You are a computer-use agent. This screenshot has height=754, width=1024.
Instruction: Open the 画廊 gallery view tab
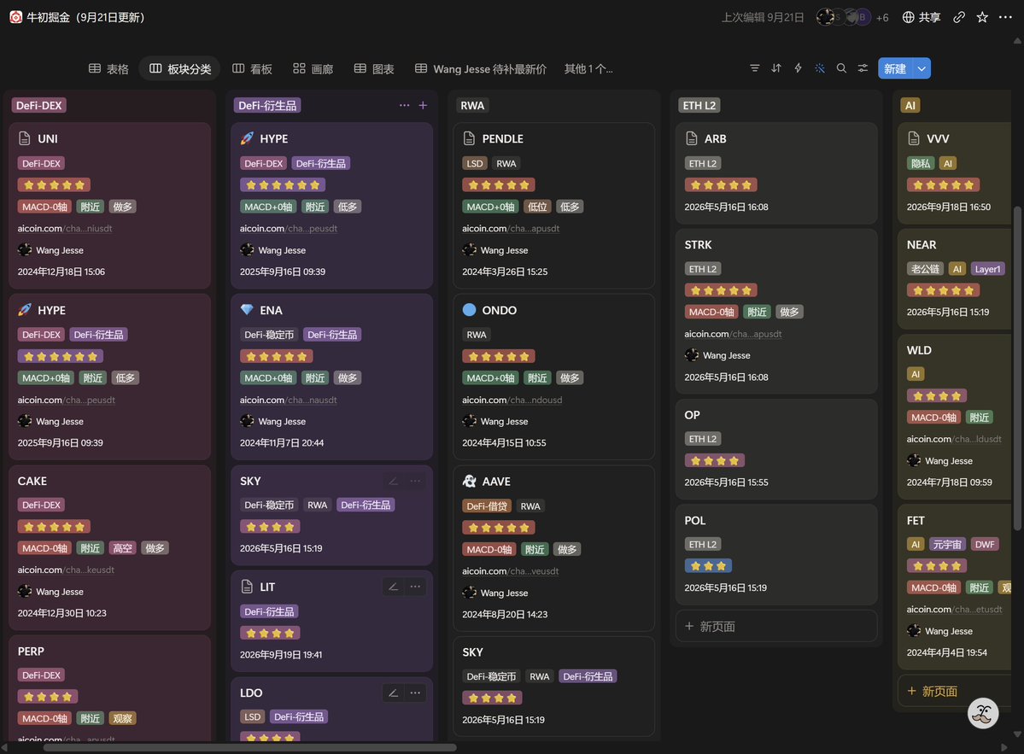(313, 68)
